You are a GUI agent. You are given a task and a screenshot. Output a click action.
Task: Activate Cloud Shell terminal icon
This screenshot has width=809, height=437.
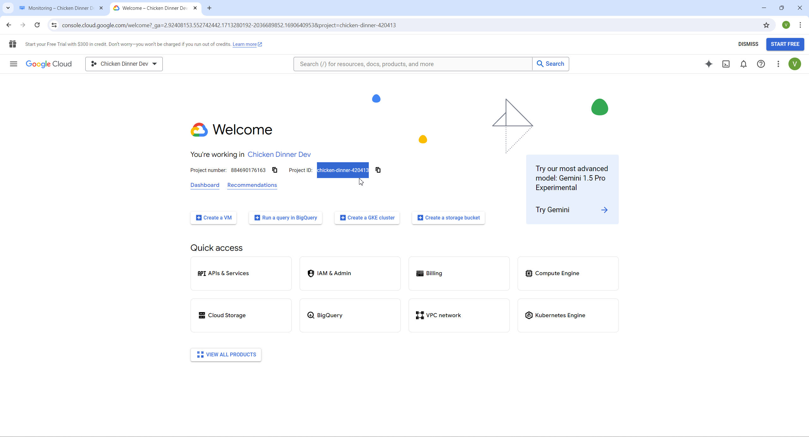pos(726,64)
